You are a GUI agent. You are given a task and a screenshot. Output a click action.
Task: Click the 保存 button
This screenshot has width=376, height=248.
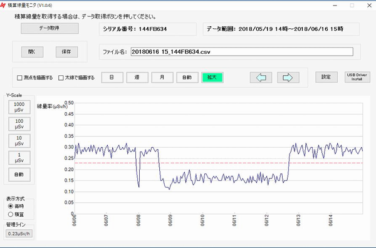(66, 52)
